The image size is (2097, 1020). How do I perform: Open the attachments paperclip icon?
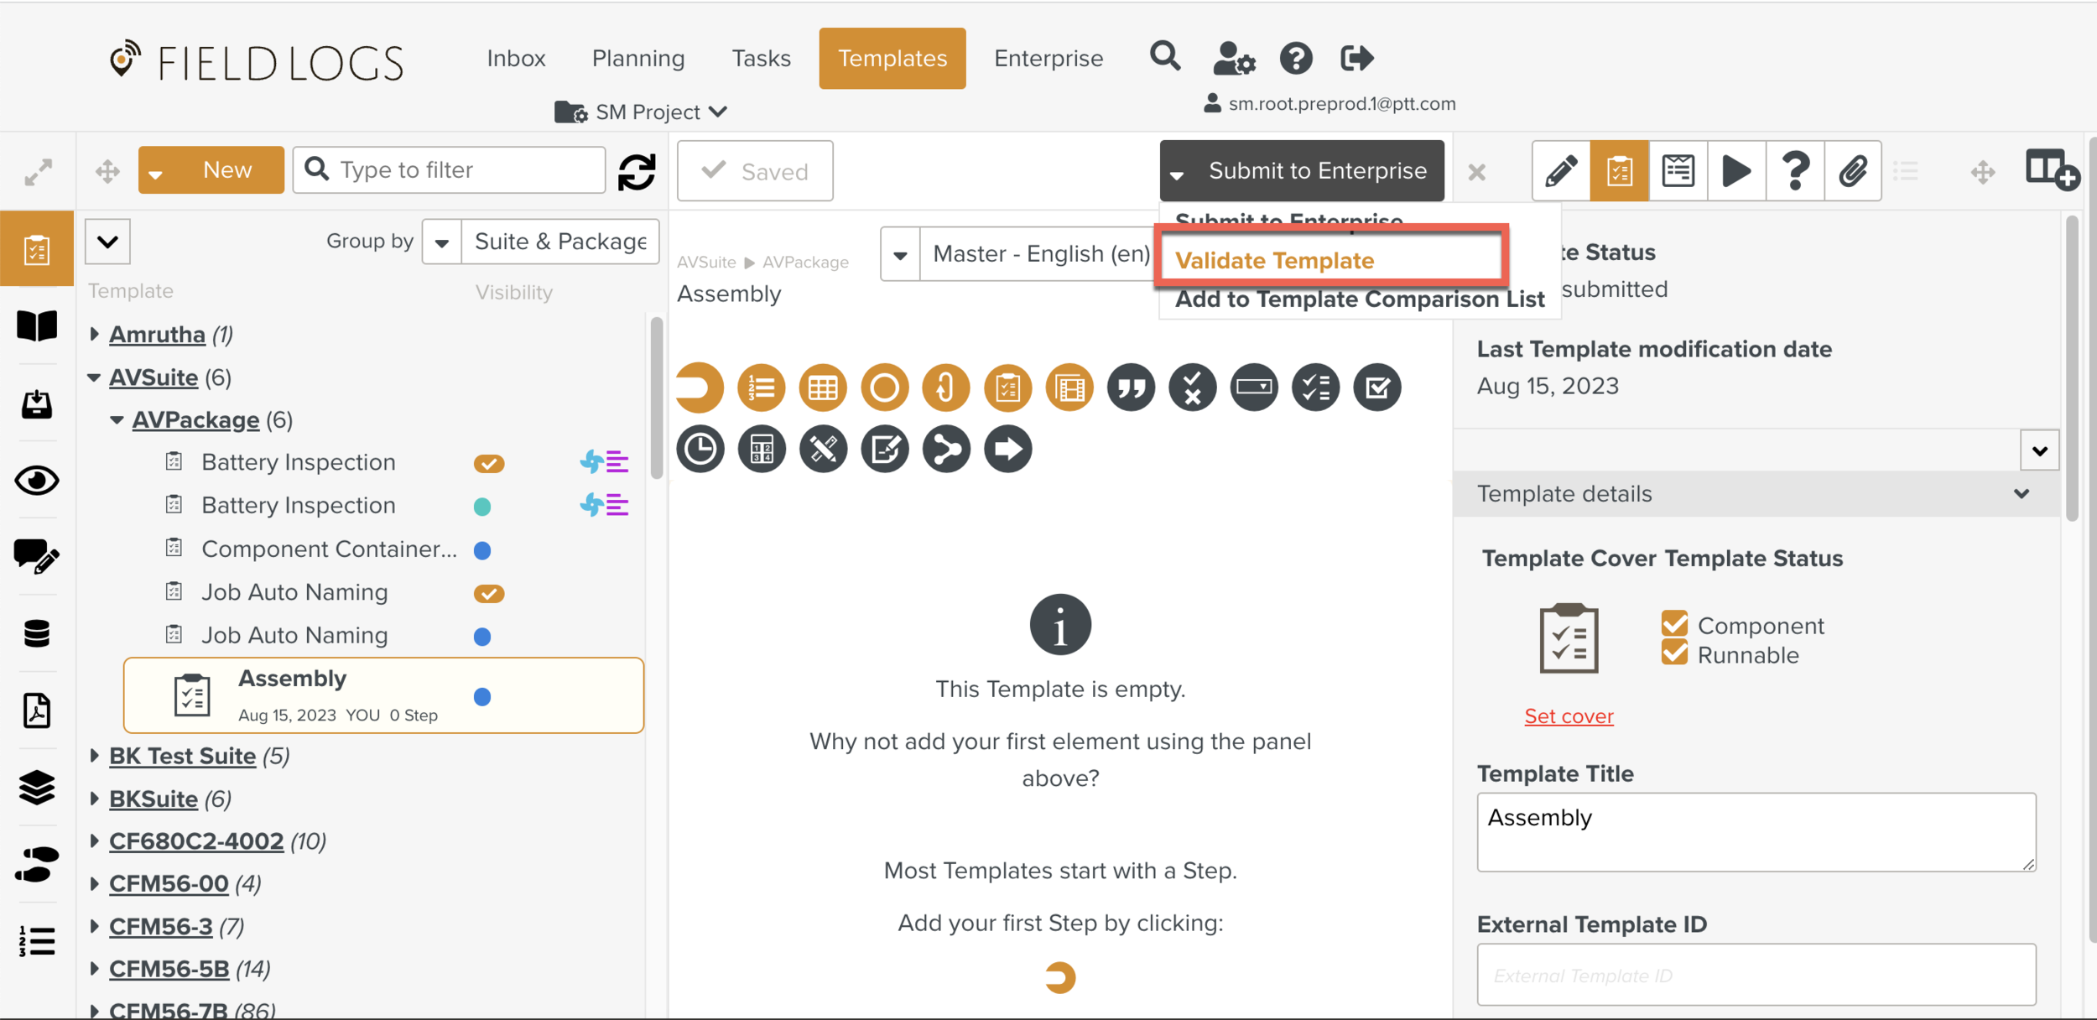click(x=1852, y=171)
